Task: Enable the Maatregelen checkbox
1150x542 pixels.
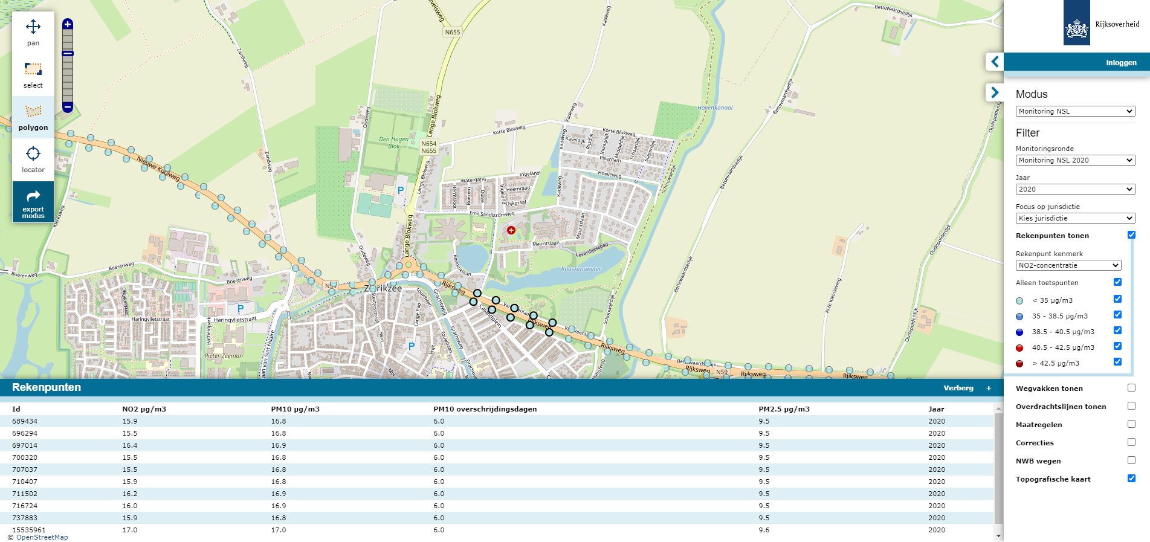Action: [1131, 424]
